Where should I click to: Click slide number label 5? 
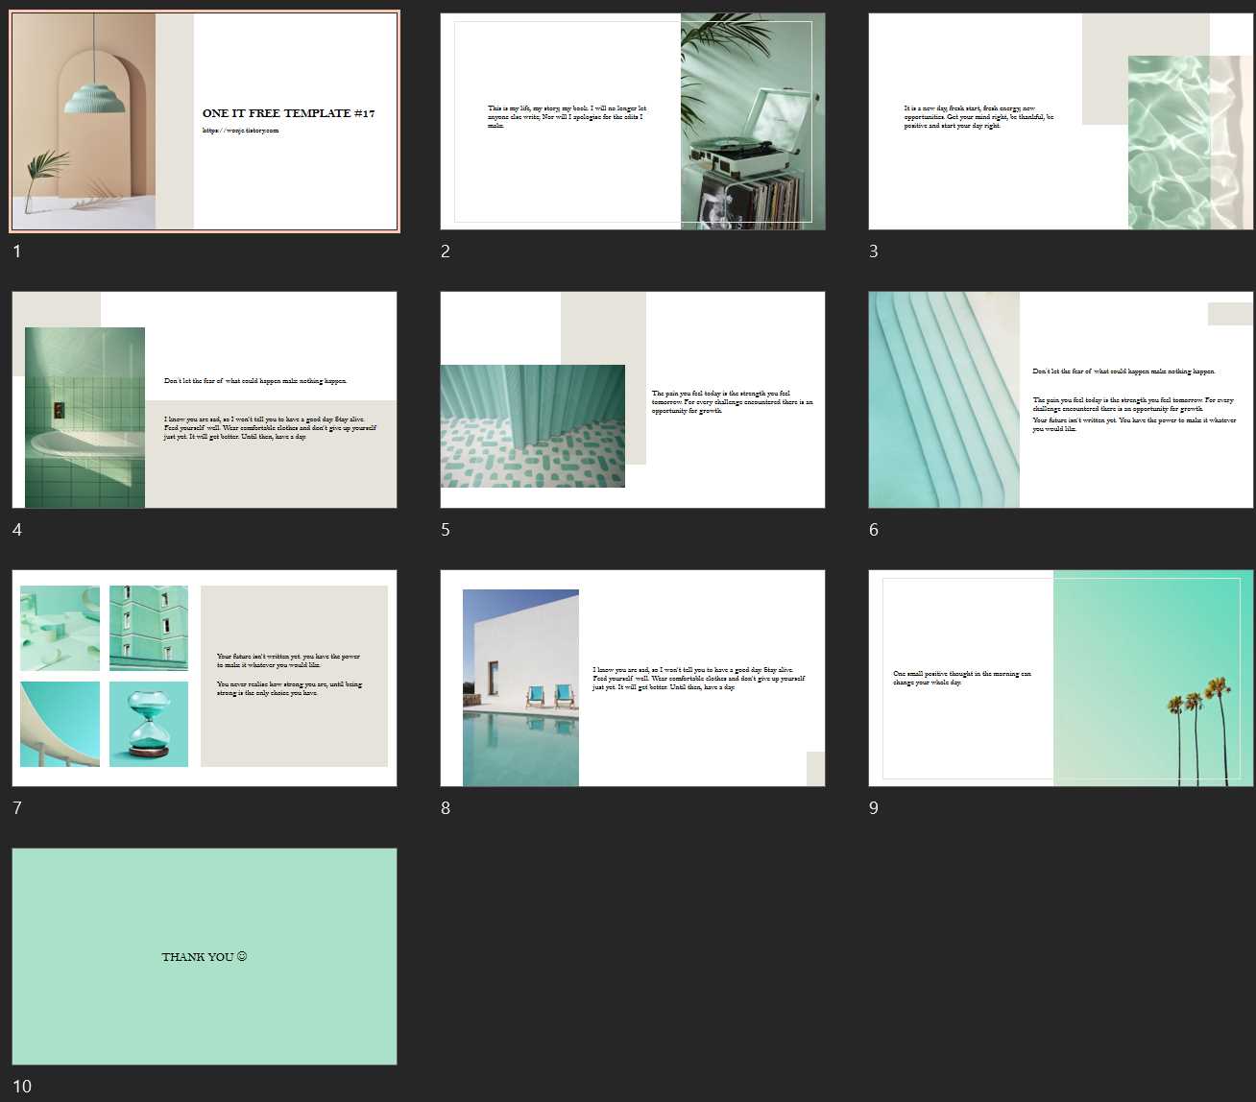[445, 530]
